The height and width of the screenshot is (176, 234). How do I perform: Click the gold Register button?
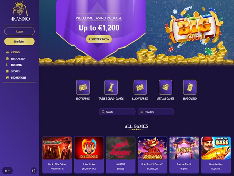20,41
